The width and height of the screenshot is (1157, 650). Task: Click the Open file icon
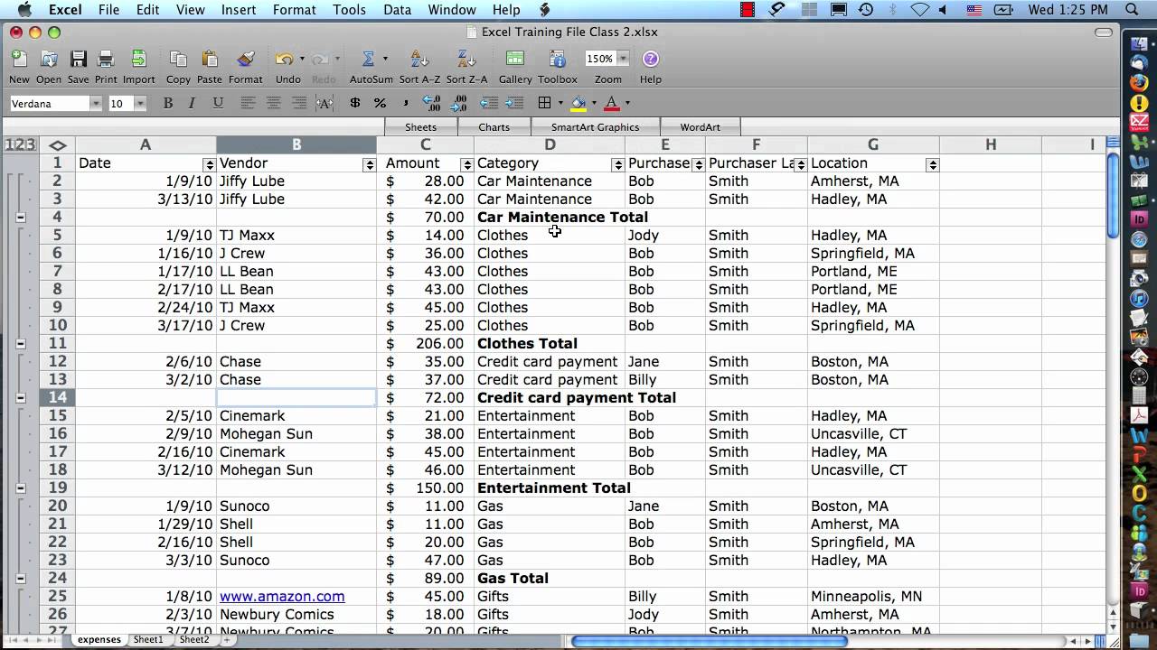pos(49,59)
